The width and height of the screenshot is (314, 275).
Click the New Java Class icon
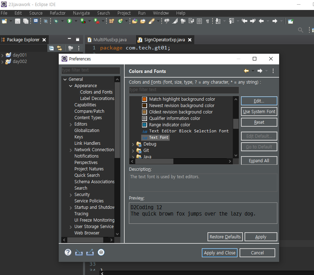coord(120,21)
